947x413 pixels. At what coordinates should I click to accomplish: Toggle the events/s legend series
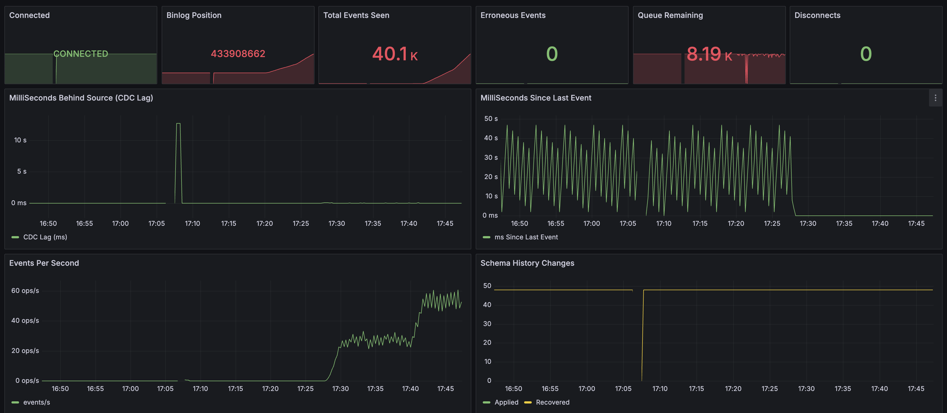(x=36, y=402)
